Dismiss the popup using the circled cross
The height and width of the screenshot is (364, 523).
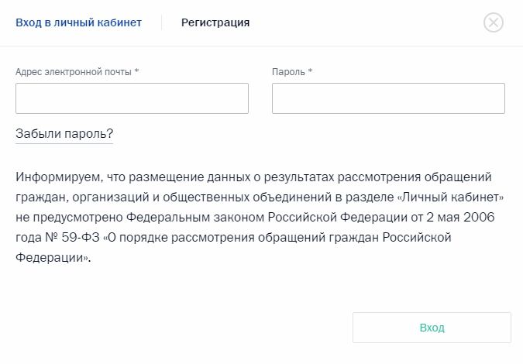point(494,22)
